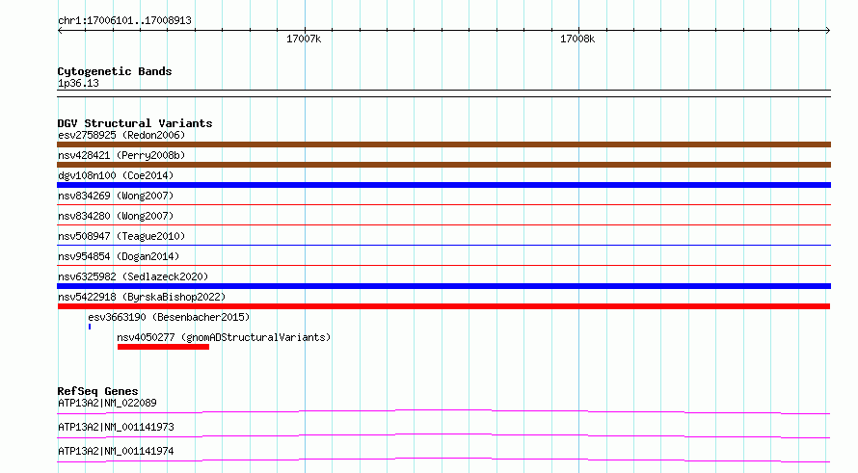Select the brown esv2758925 variant bar
The height and width of the screenshot is (473, 858).
pos(443,145)
